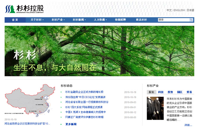The image size is (197, 127).
Task: Expand the 杉杉新闻 navigation menu
Action: tap(79, 20)
